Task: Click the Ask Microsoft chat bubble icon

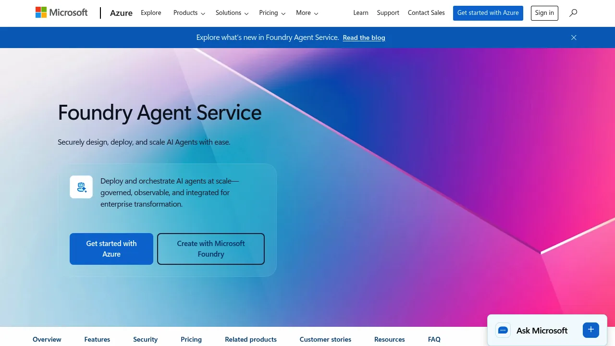Action: 503,330
